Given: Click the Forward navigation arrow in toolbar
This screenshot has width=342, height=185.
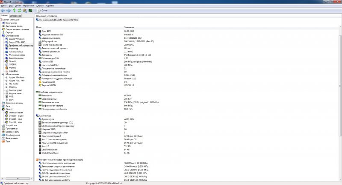Looking at the screenshot, I should [9, 10].
